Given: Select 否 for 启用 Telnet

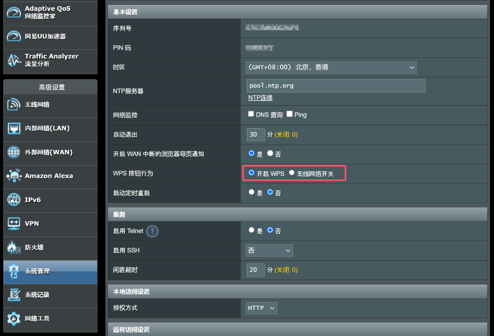Looking at the screenshot, I should [x=270, y=230].
